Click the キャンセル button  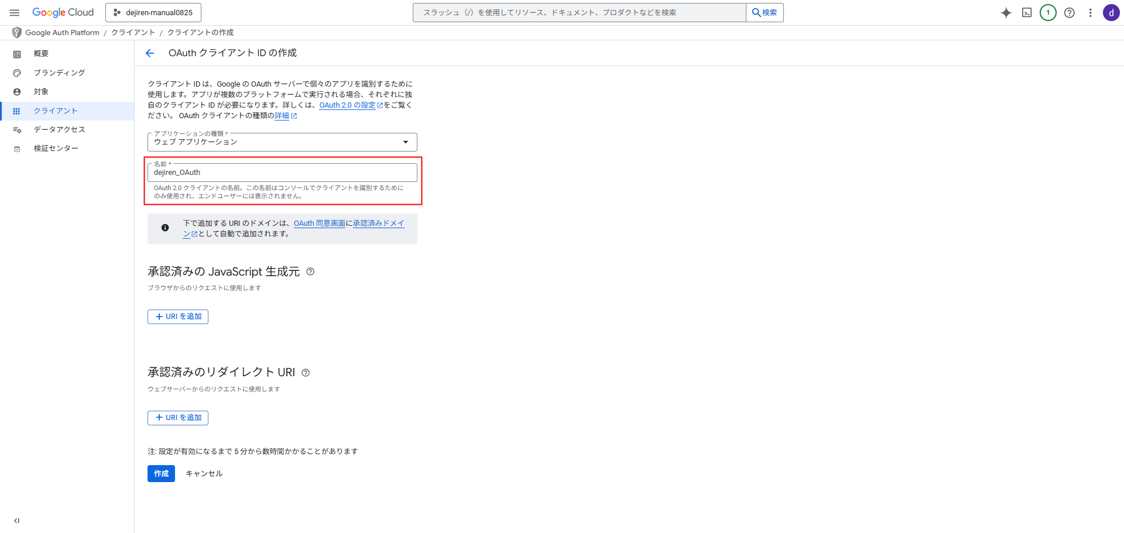(204, 473)
